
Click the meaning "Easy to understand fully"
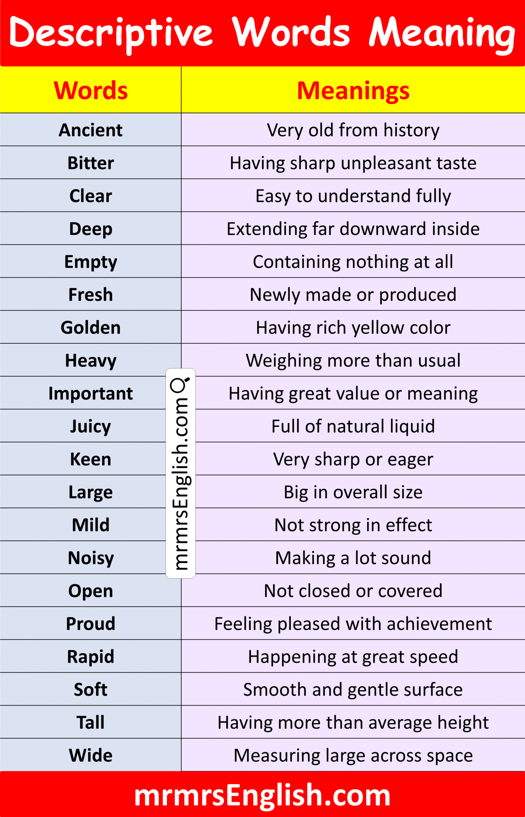point(353,196)
